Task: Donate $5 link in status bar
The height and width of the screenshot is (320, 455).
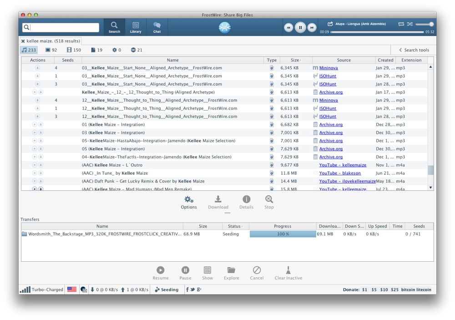Action: (374, 290)
